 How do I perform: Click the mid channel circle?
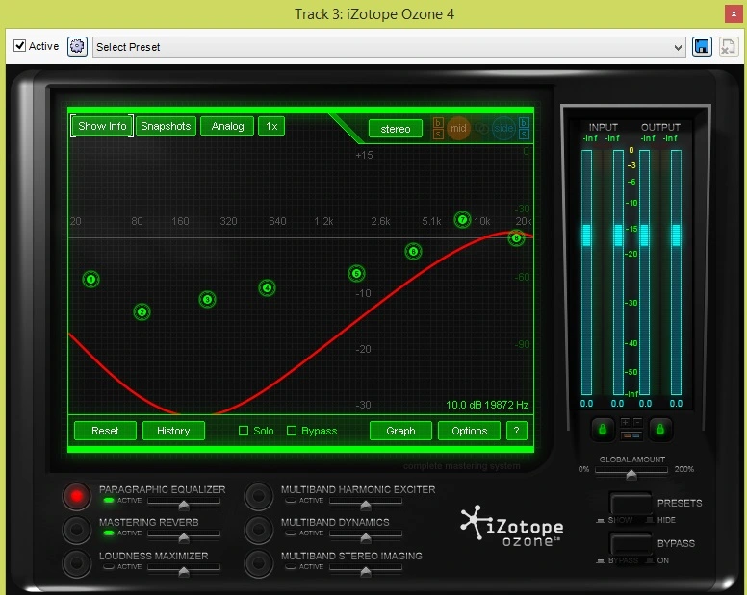(x=458, y=128)
